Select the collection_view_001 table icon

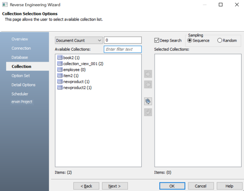tap(60, 64)
